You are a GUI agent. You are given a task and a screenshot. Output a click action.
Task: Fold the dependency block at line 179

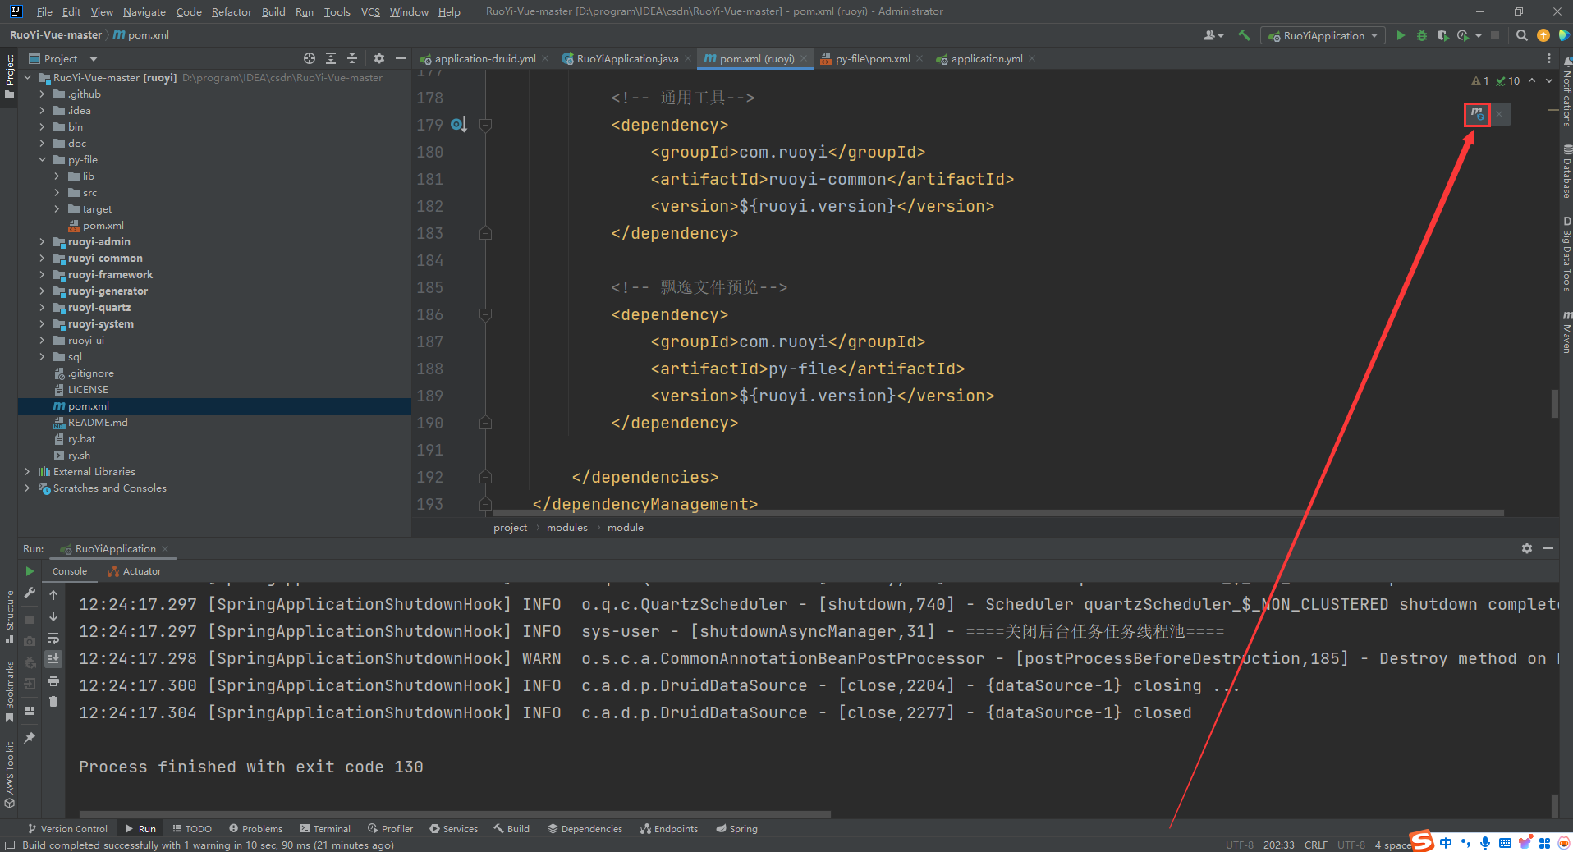point(485,125)
